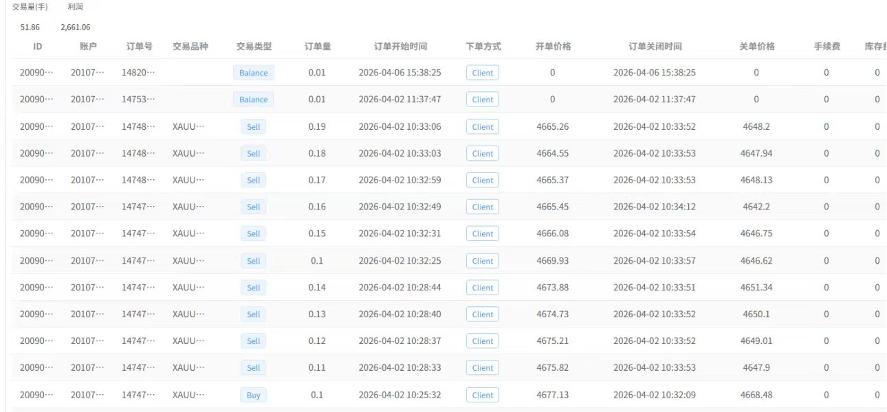This screenshot has width=887, height=412.
Task: Click the 订单关闭时间 column header
Action: [x=655, y=47]
